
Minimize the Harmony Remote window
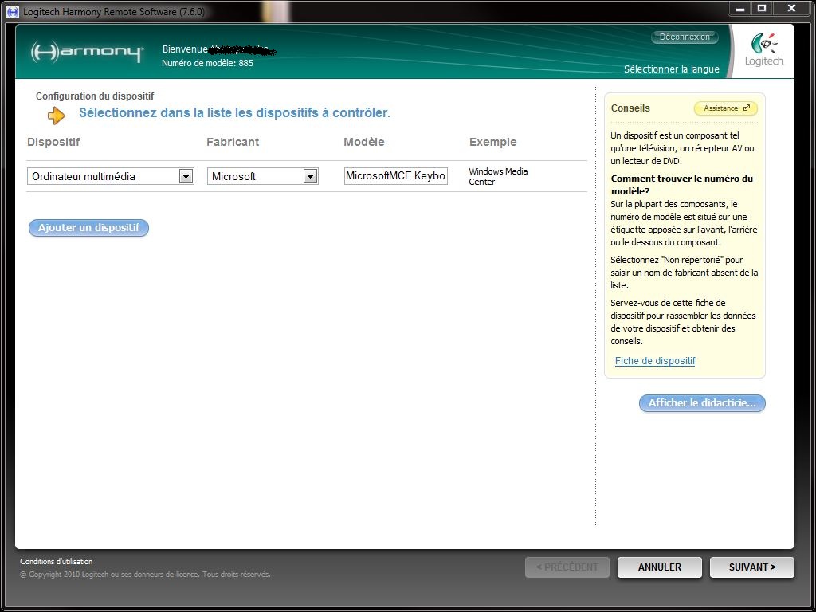pyautogui.click(x=739, y=8)
